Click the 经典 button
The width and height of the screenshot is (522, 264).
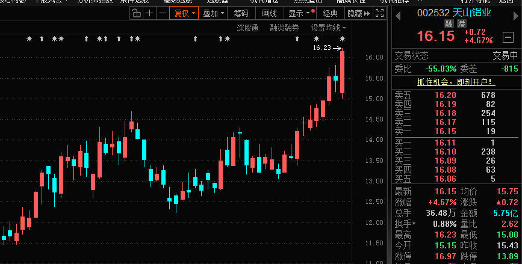click(330, 13)
